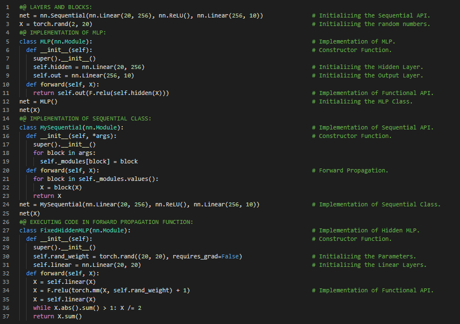Click the while keyword on line 36
The width and height of the screenshot is (460, 324).
(41, 308)
